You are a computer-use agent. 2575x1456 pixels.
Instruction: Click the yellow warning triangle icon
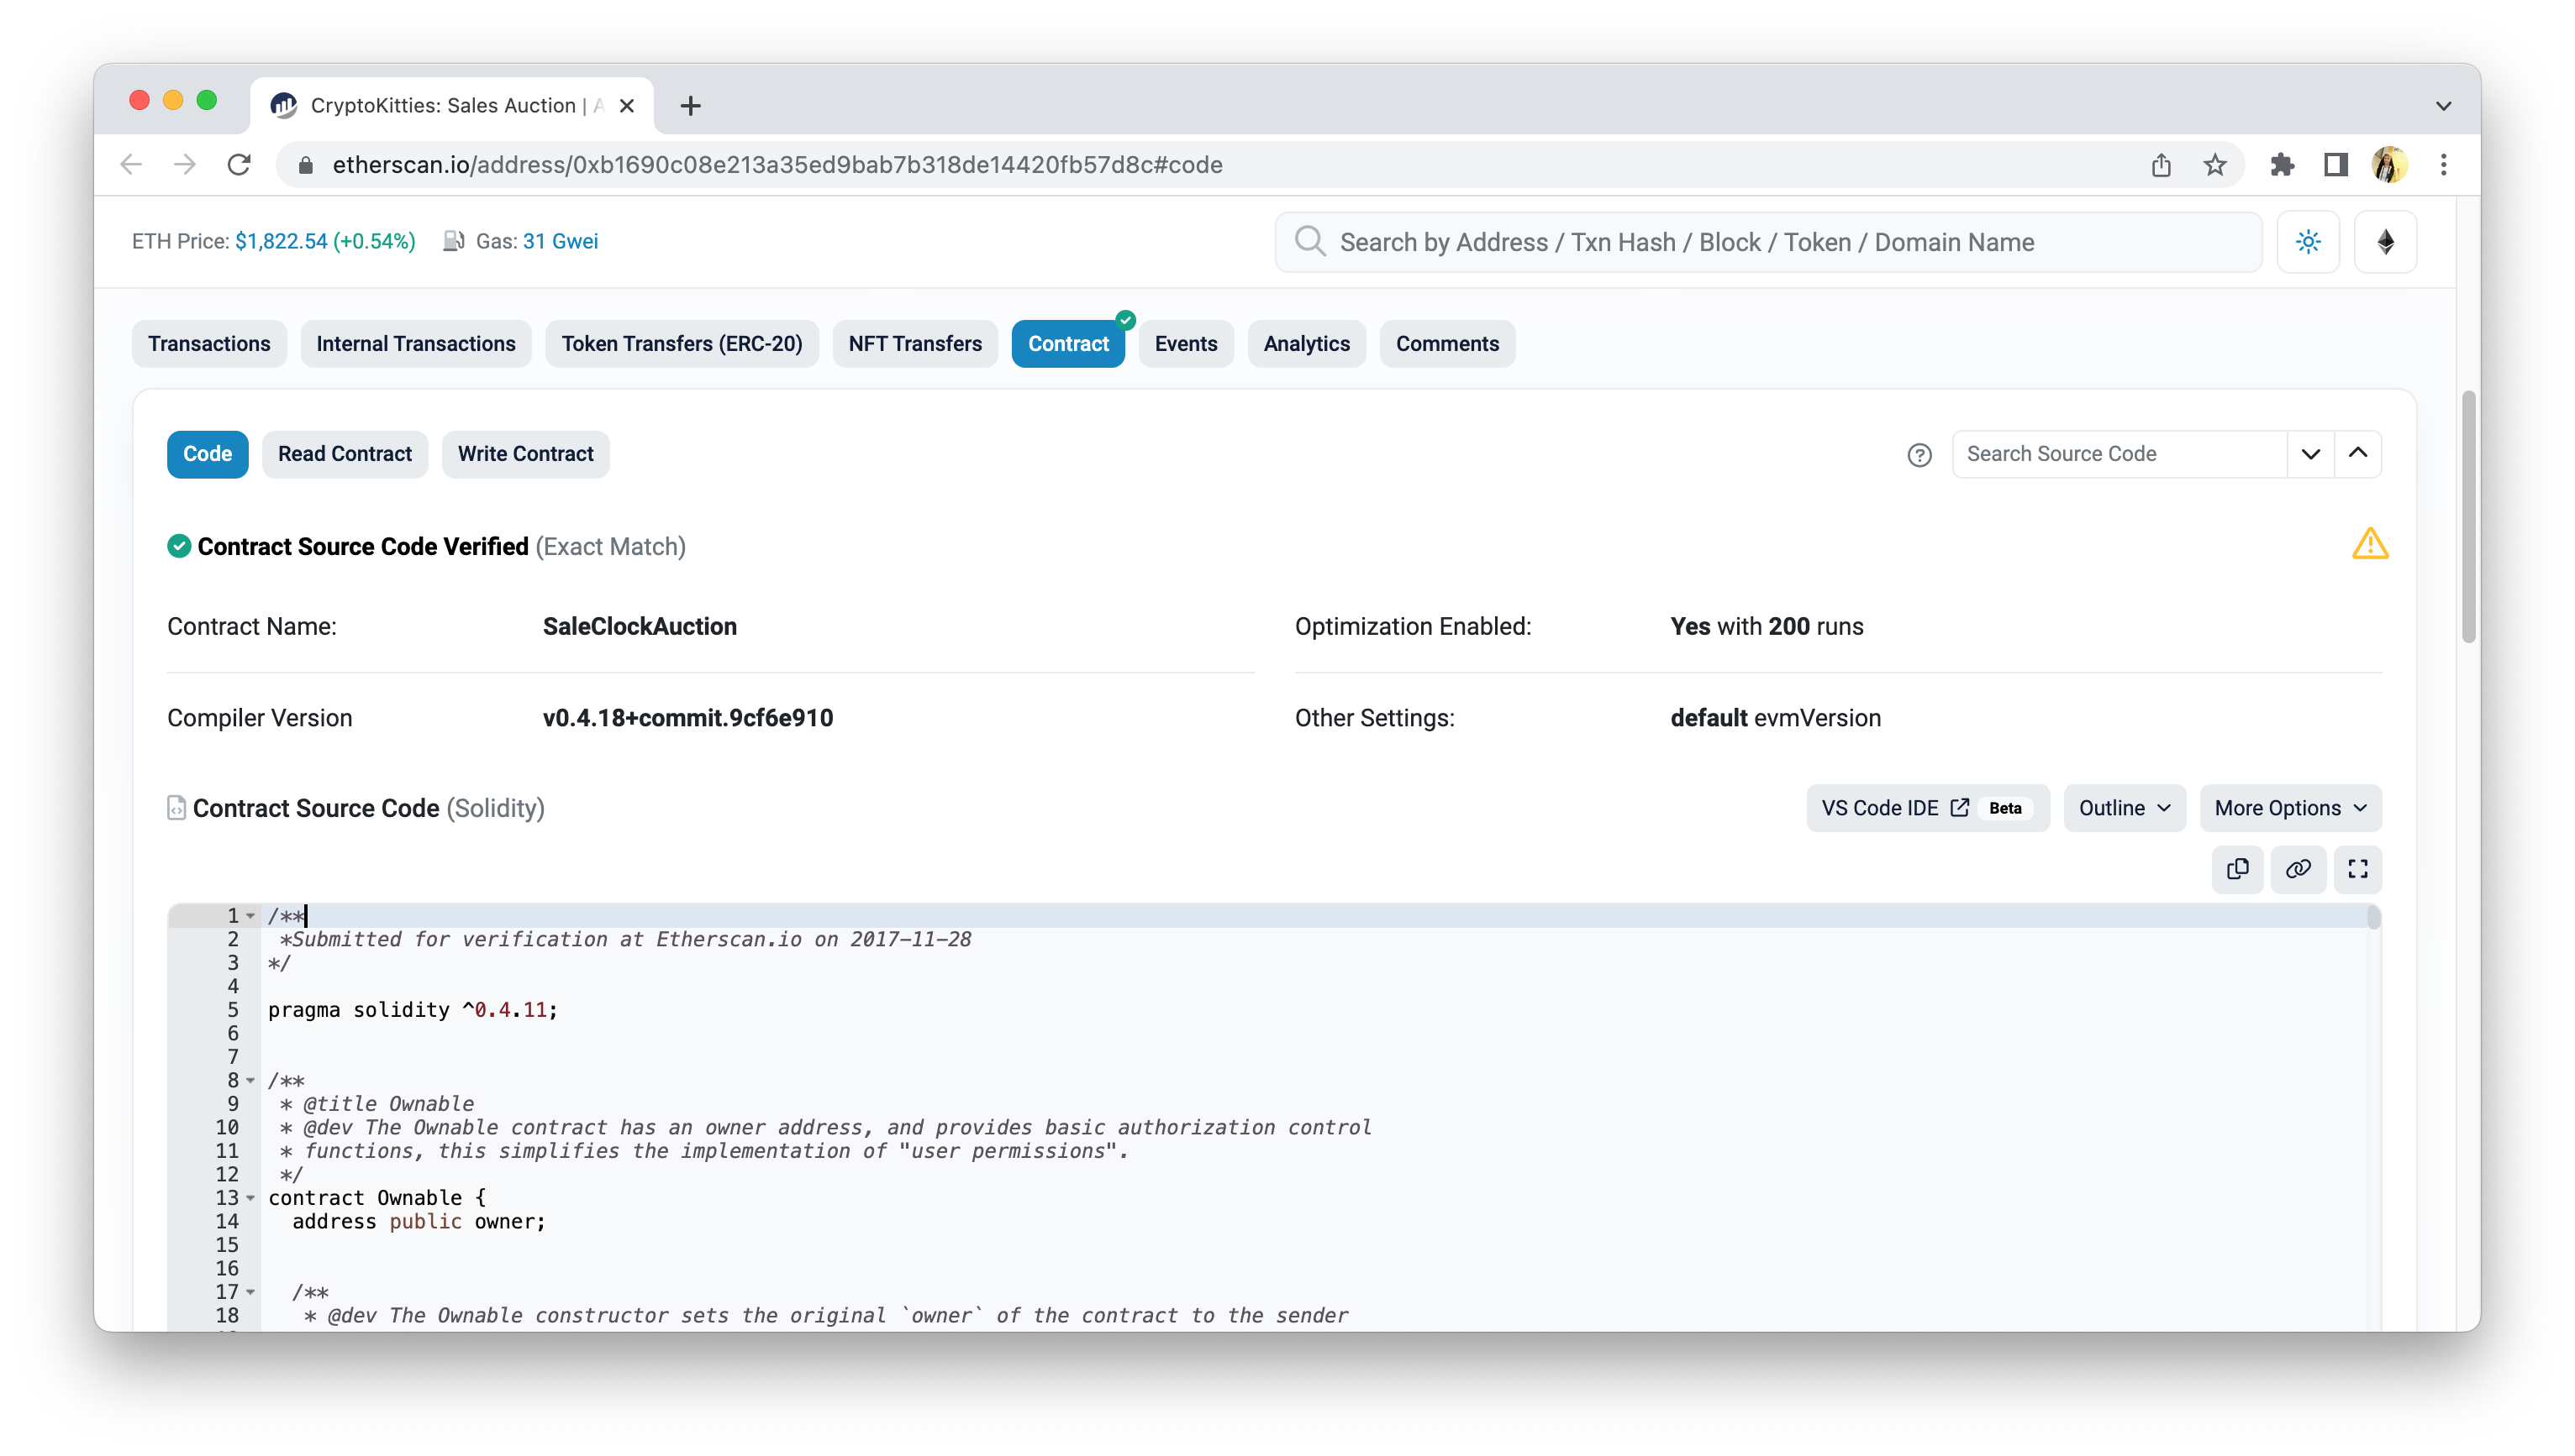coord(2369,545)
